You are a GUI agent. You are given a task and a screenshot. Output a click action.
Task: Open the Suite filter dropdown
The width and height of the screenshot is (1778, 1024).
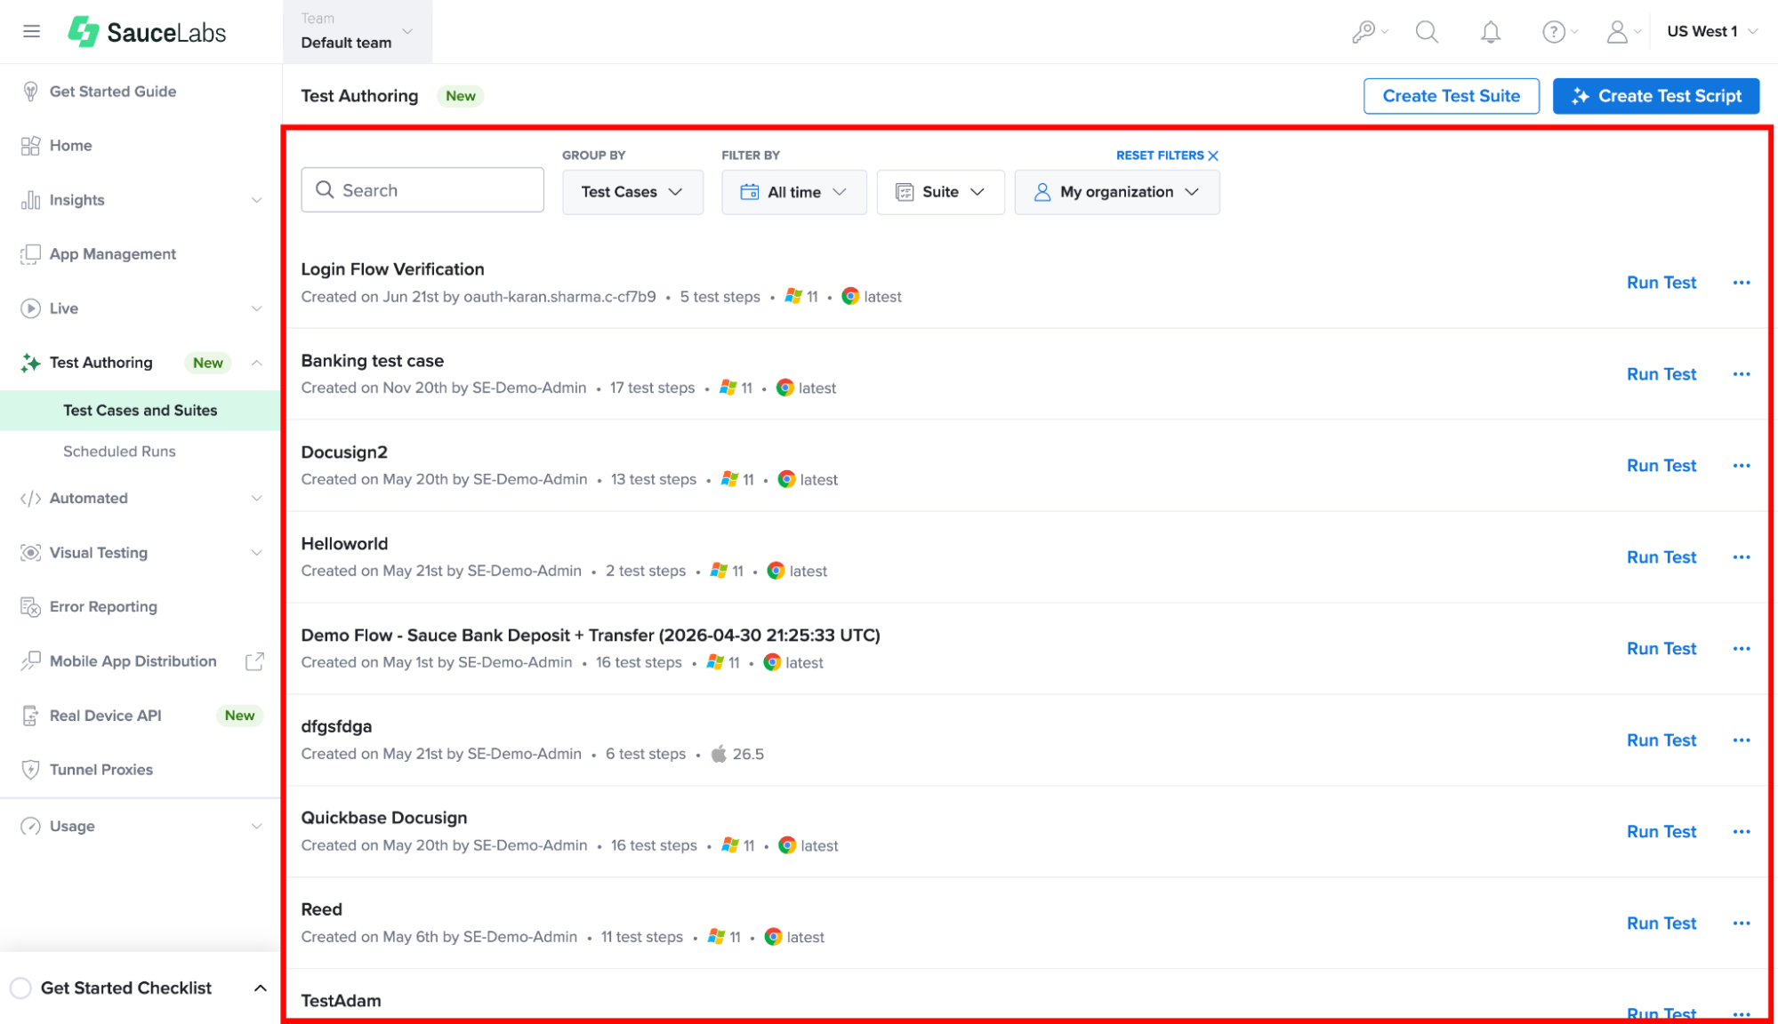coord(940,192)
